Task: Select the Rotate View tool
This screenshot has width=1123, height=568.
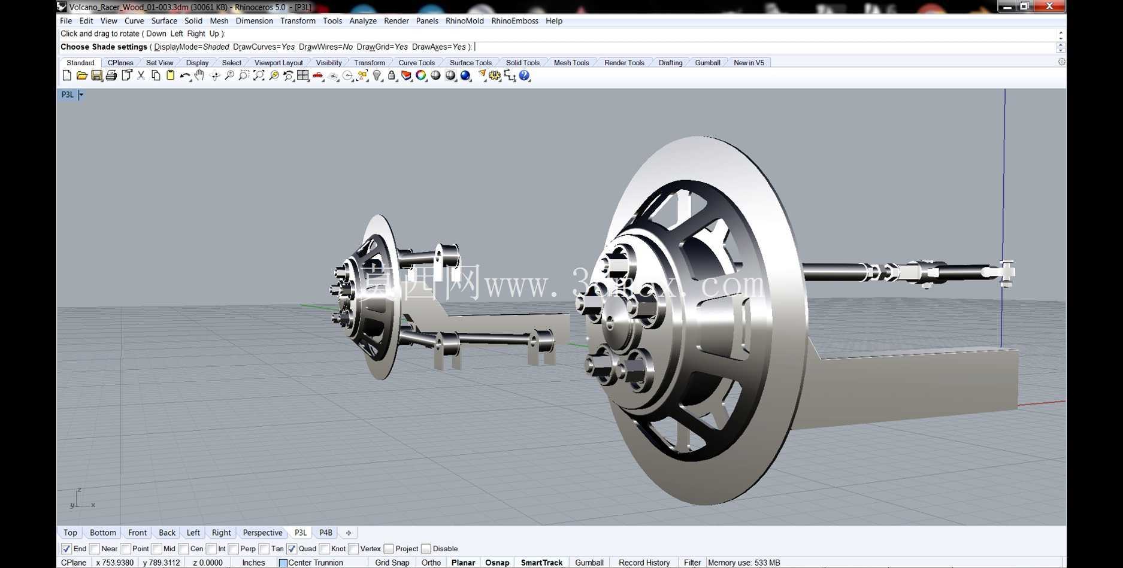Action: click(x=214, y=75)
